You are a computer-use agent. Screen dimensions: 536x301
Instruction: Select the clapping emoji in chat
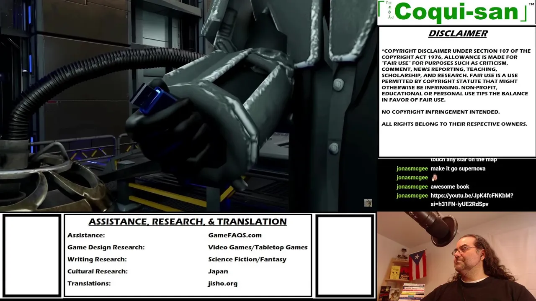(434, 178)
